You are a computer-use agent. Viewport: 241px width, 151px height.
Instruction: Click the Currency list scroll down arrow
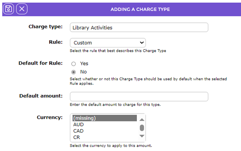tap(142, 136)
